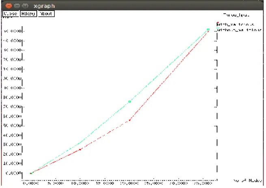Click the legend title above series names
This screenshot has width=266, height=188.
(x=236, y=15)
